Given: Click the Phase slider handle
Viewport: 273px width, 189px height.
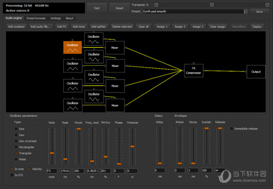Looking at the screenshot, I should click(x=119, y=164).
